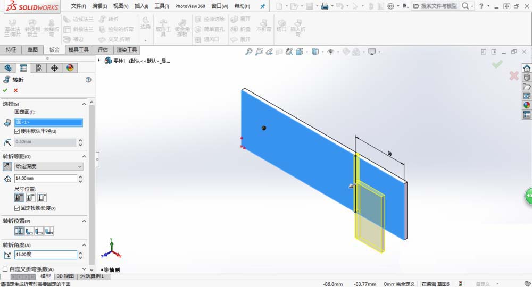Open the dynamic annotation views icon
This screenshot has width=532, height=287.
click(289, 52)
